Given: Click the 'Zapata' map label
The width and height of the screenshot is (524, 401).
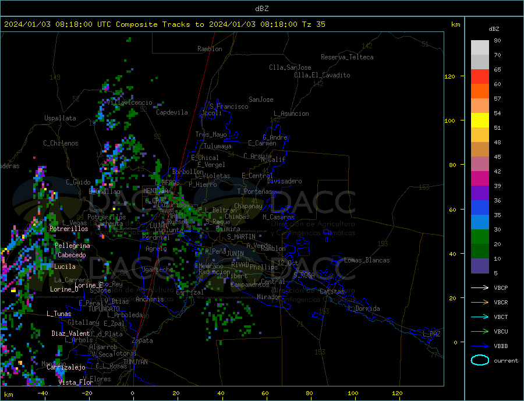Looking at the screenshot, I should (143, 340).
